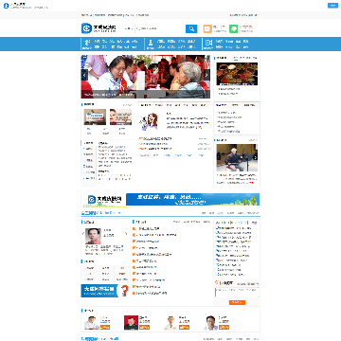Viewport: 341px width, 341px height.
Task: Click the blue icon at the top-left page corner
Action: pyautogui.click(x=6, y=6)
